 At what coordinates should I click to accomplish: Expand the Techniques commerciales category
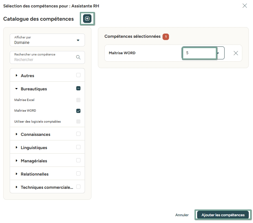[x=16, y=187]
